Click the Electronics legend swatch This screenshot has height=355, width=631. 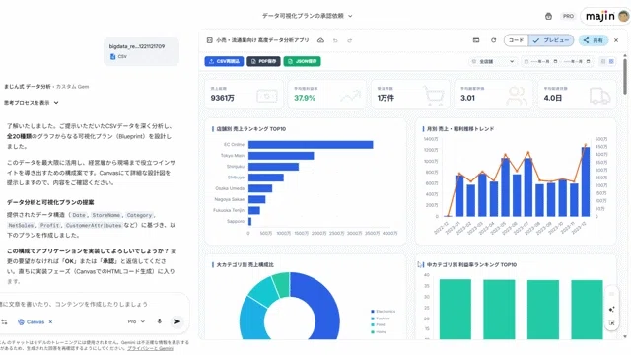[x=373, y=312]
